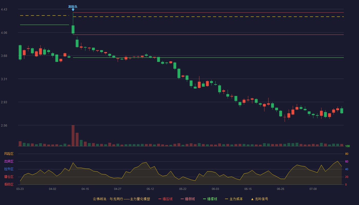Click the 05-12 date label
This screenshot has height=205, width=359.
point(150,189)
